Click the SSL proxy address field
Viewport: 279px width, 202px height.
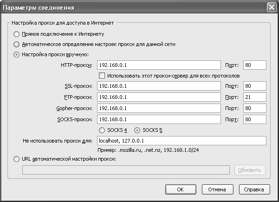tap(158, 86)
